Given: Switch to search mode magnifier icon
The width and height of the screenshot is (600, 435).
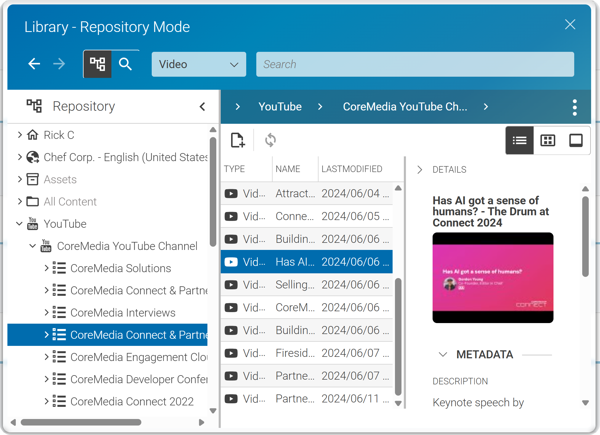Looking at the screenshot, I should point(125,64).
